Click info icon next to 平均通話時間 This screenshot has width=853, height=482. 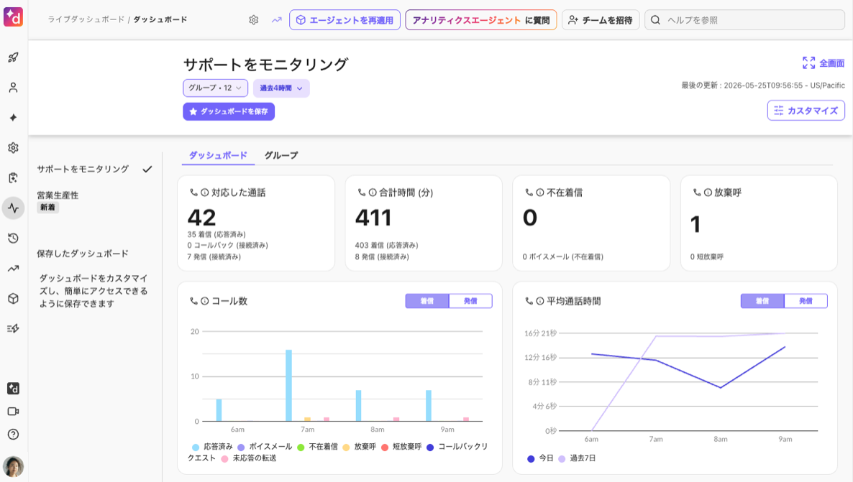(540, 301)
